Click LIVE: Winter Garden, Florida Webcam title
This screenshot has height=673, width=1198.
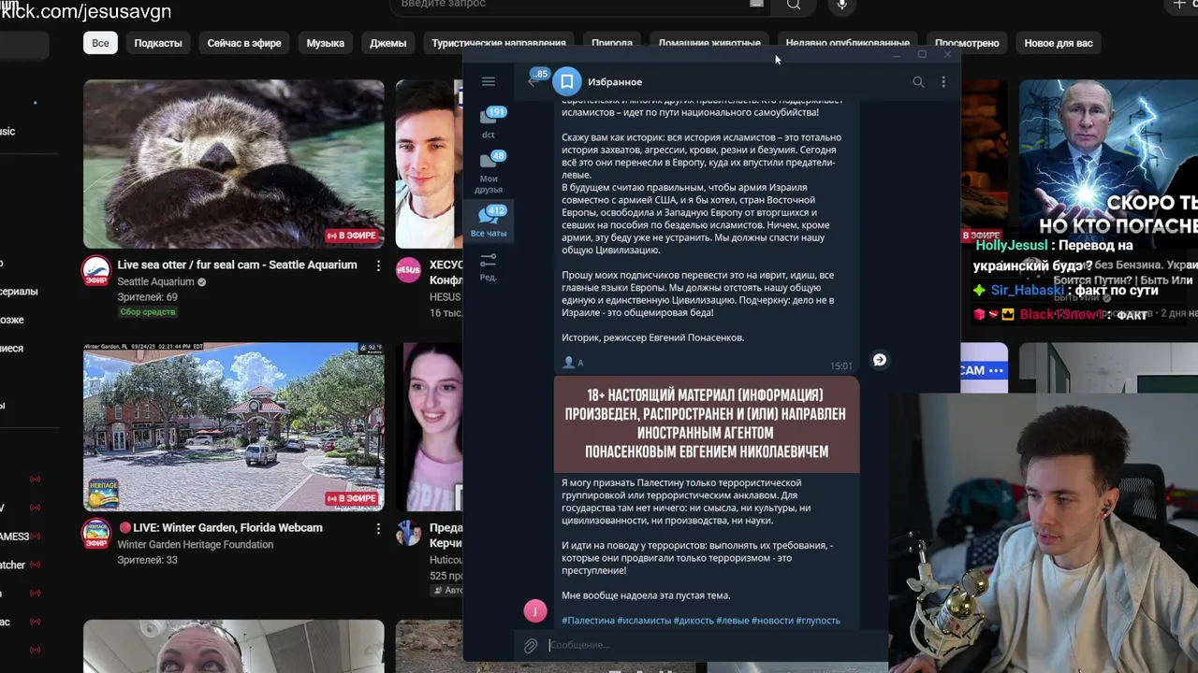click(220, 528)
